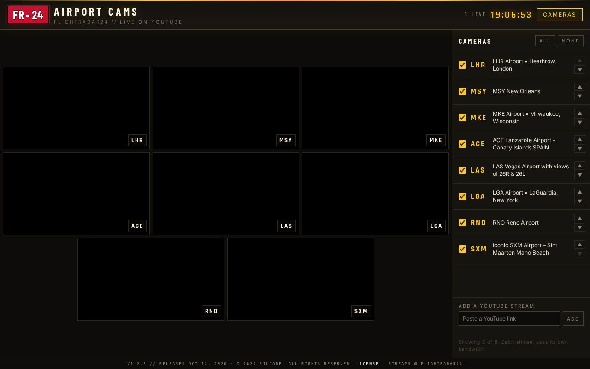Image resolution: width=590 pixels, height=369 pixels.
Task: Click the MSY video stream tile
Action: click(x=226, y=108)
